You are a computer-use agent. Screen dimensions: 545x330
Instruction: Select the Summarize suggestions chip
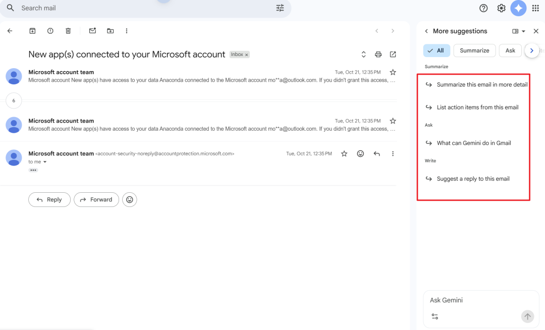tap(474, 50)
